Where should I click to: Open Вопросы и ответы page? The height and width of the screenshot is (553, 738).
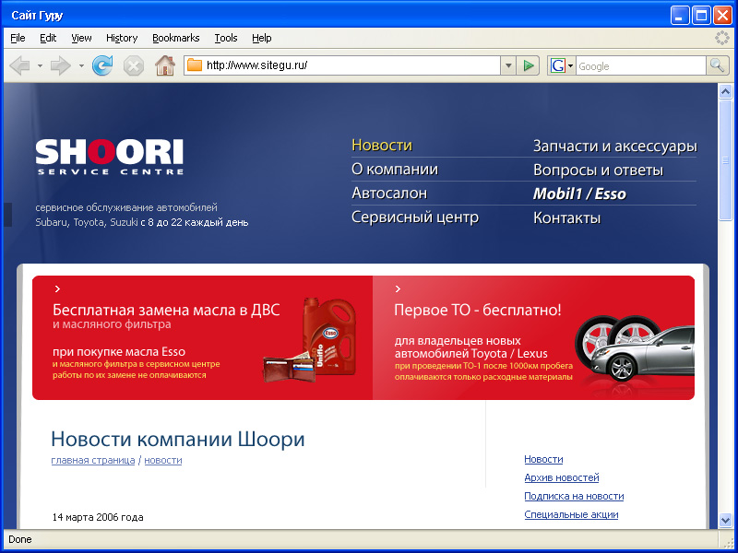598,171
